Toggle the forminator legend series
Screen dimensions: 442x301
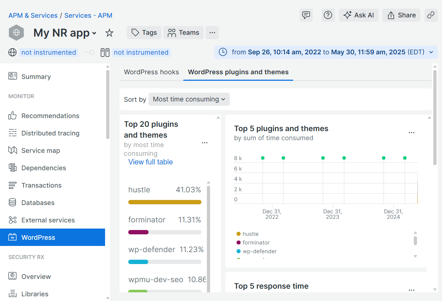[253, 243]
